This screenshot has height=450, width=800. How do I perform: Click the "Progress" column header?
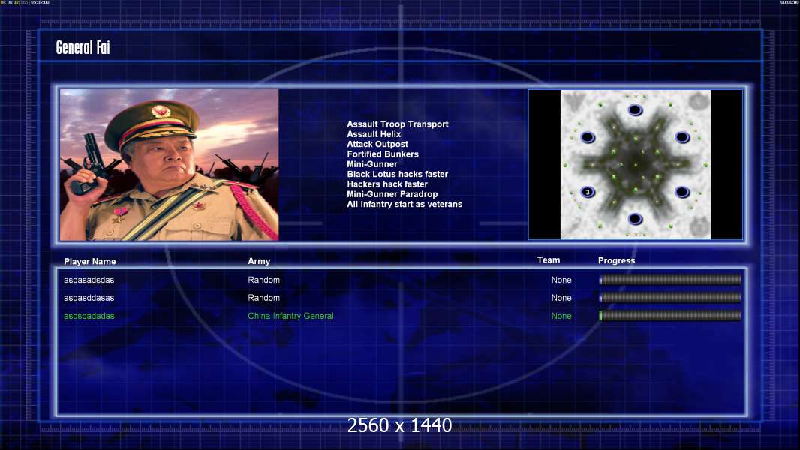616,260
